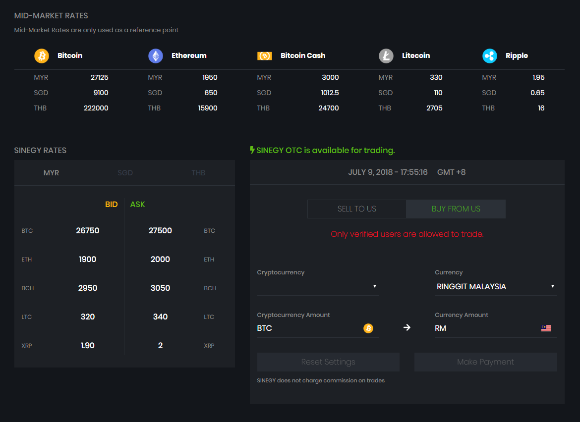Click the Reset Settings button
Screen dimensions: 580x422
(328, 362)
